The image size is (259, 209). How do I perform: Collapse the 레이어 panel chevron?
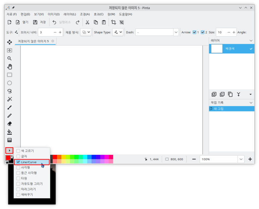[x=251, y=40]
